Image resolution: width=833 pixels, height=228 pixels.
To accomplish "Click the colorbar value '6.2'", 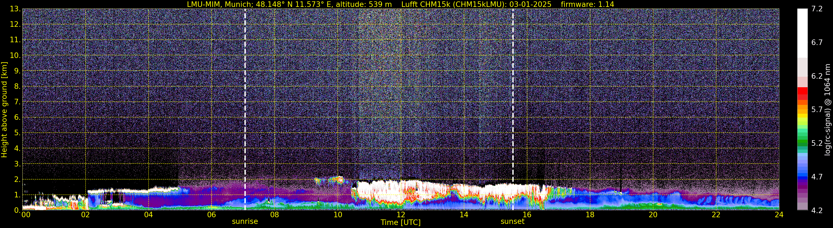I will [817, 76].
